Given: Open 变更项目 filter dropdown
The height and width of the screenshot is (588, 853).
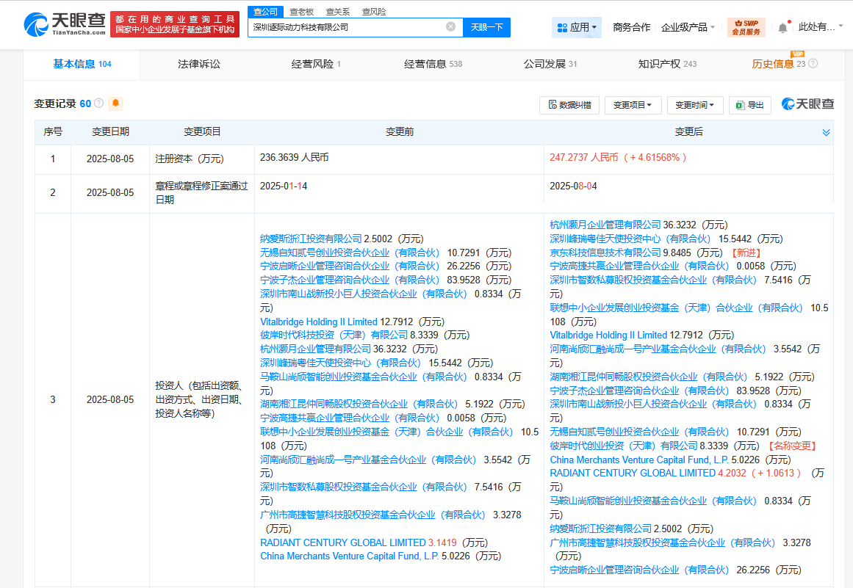Looking at the screenshot, I should tap(632, 105).
